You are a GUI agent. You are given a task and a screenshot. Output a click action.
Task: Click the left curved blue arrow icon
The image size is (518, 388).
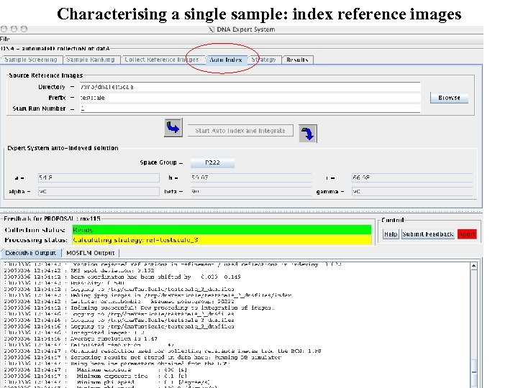coord(173,128)
